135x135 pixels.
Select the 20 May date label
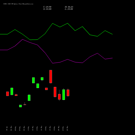[59, 128]
